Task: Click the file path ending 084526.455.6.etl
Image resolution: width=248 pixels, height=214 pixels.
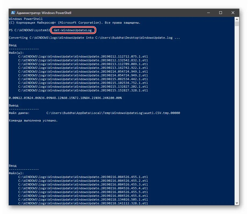Action: pyautogui.click(x=83, y=196)
